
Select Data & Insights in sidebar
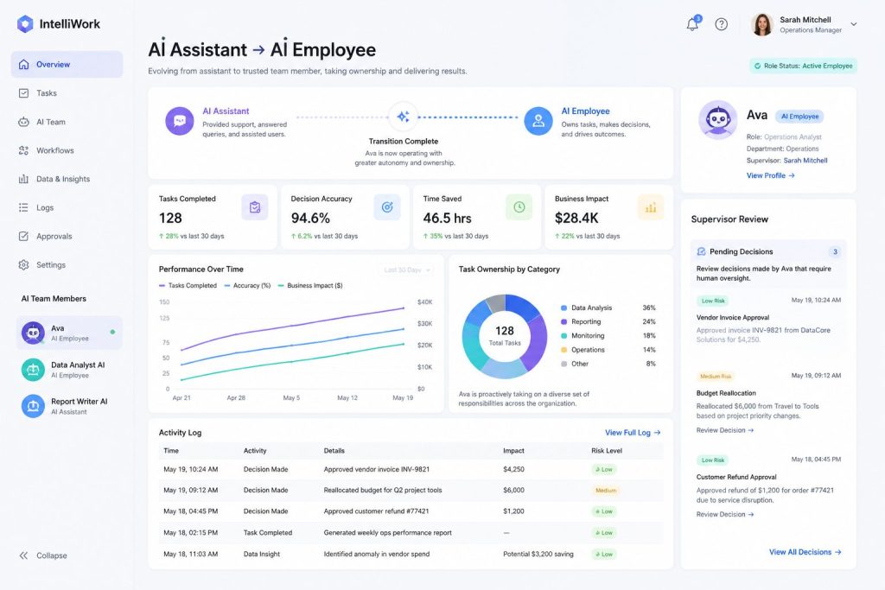(x=67, y=179)
